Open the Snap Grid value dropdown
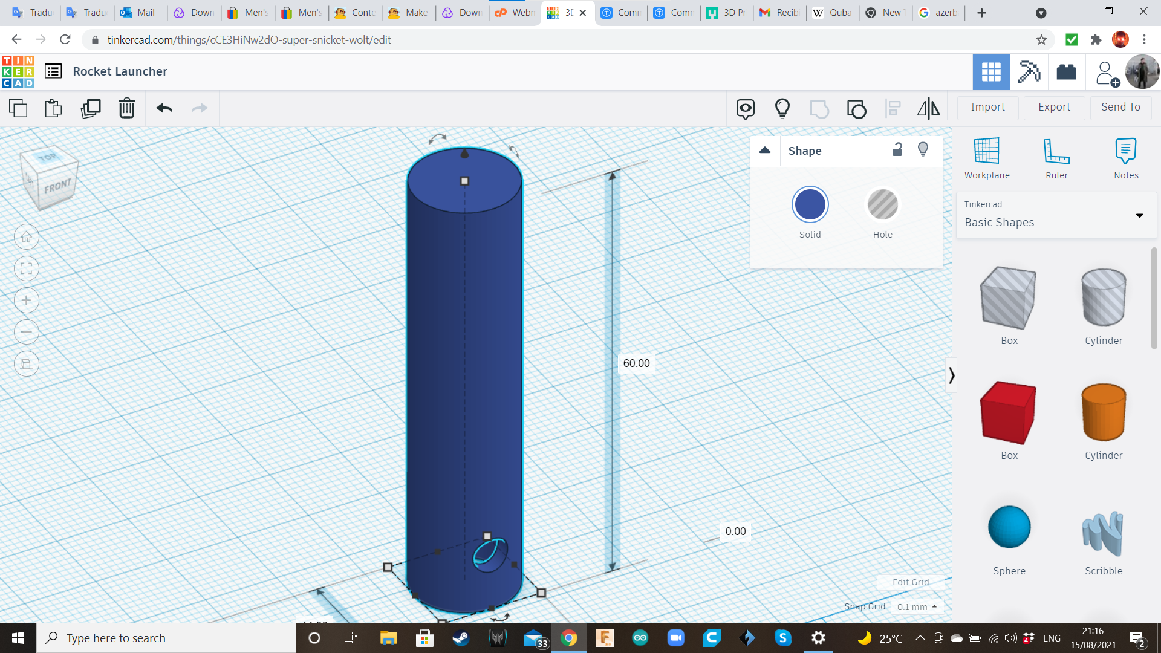Screen dimensions: 1161x653 [x=917, y=606]
